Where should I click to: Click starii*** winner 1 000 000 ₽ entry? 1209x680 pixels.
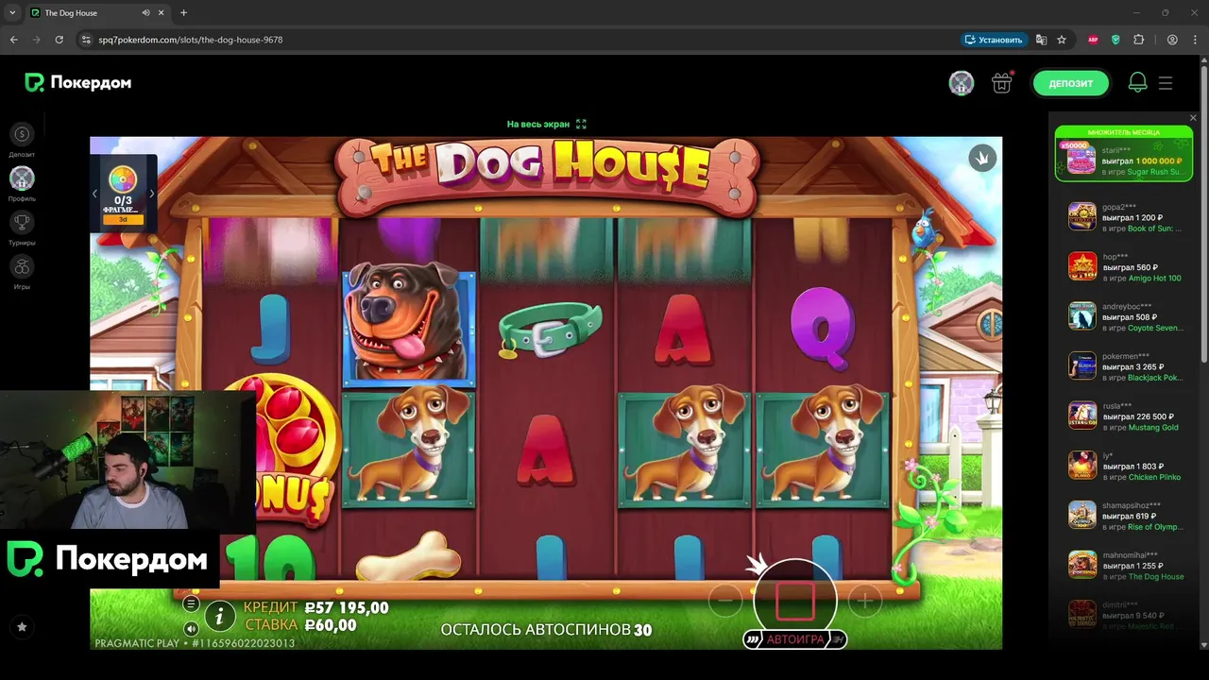pyautogui.click(x=1124, y=161)
